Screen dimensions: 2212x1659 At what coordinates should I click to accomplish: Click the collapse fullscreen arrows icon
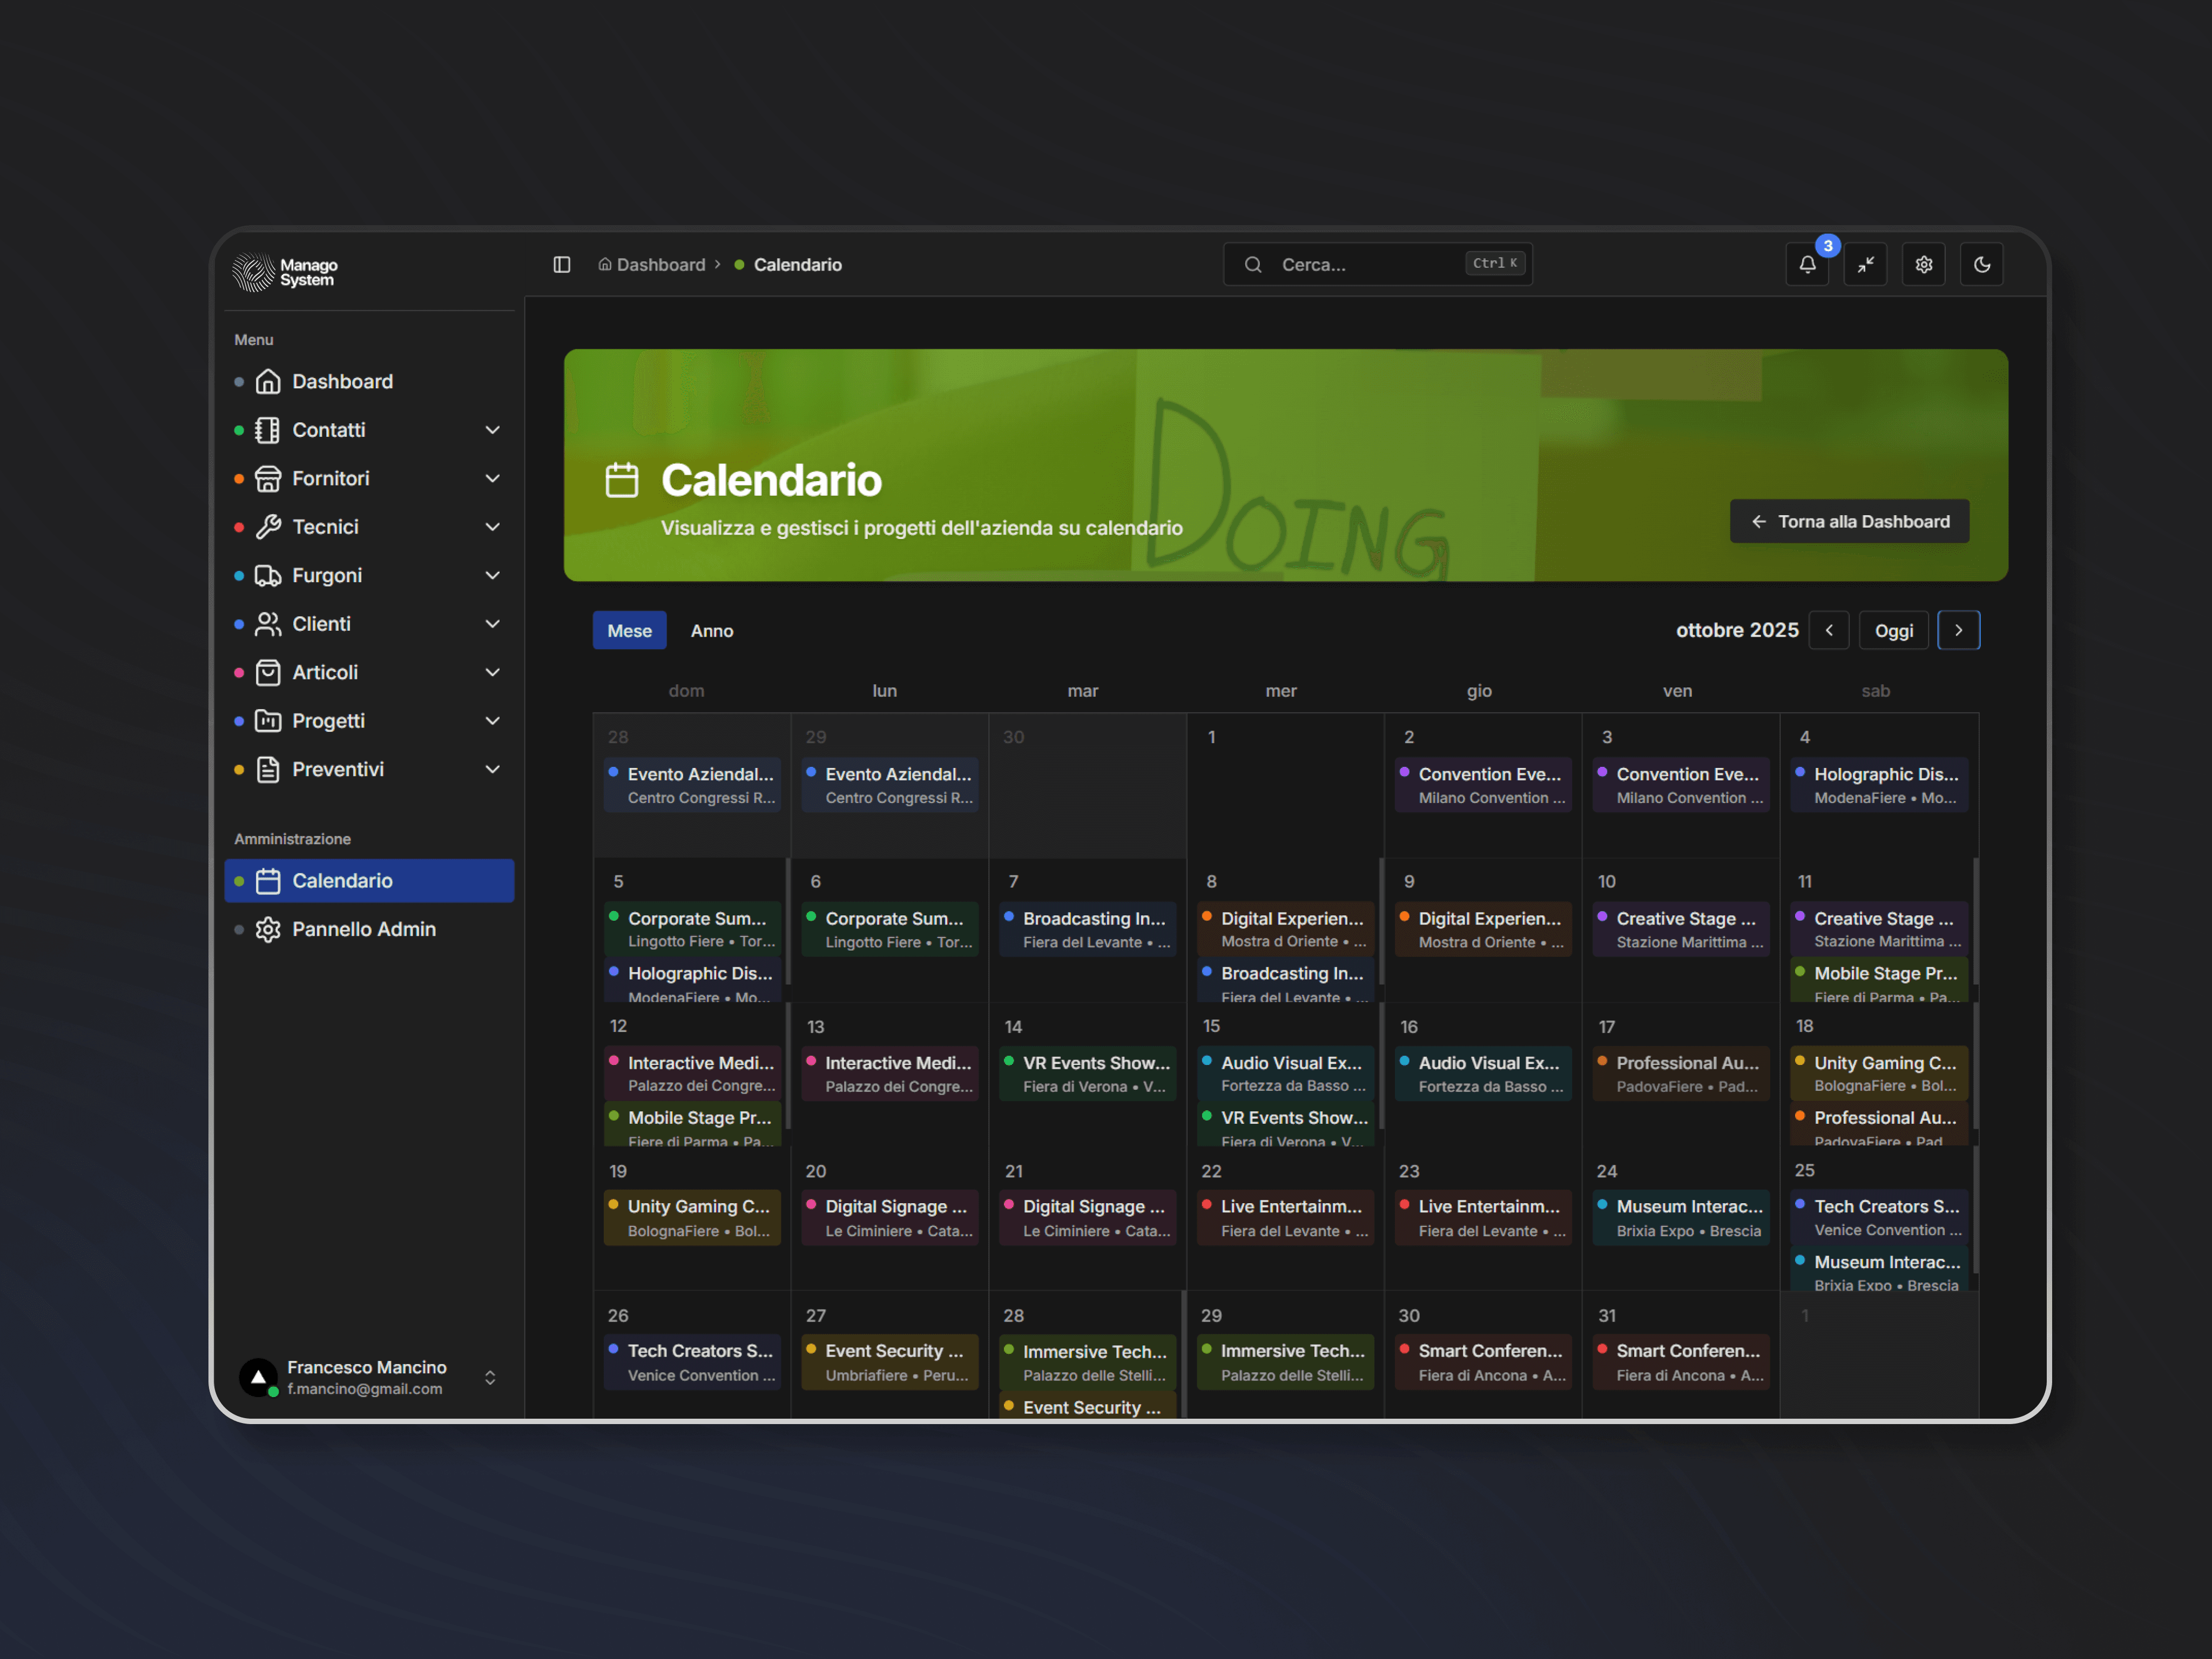pyautogui.click(x=1865, y=265)
